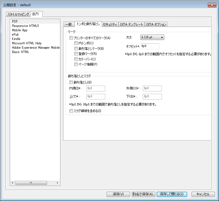Click the オフセット input field
The height and width of the screenshot is (201, 219).
[150, 46]
